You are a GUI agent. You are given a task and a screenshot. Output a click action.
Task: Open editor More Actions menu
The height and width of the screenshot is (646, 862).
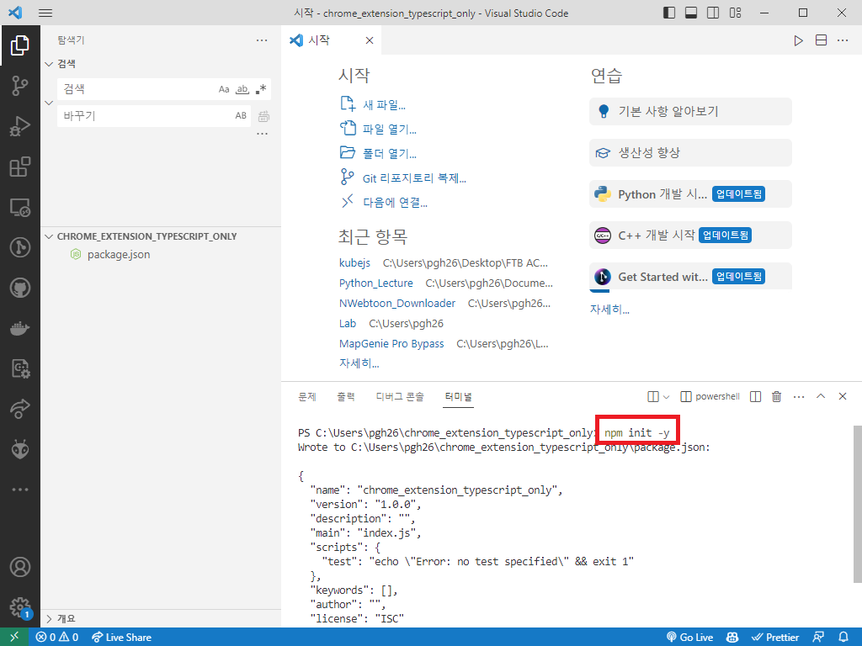[x=842, y=40]
